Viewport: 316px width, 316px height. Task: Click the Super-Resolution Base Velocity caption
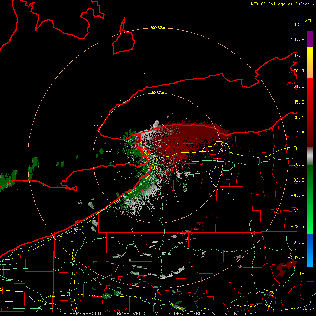pyautogui.click(x=160, y=314)
